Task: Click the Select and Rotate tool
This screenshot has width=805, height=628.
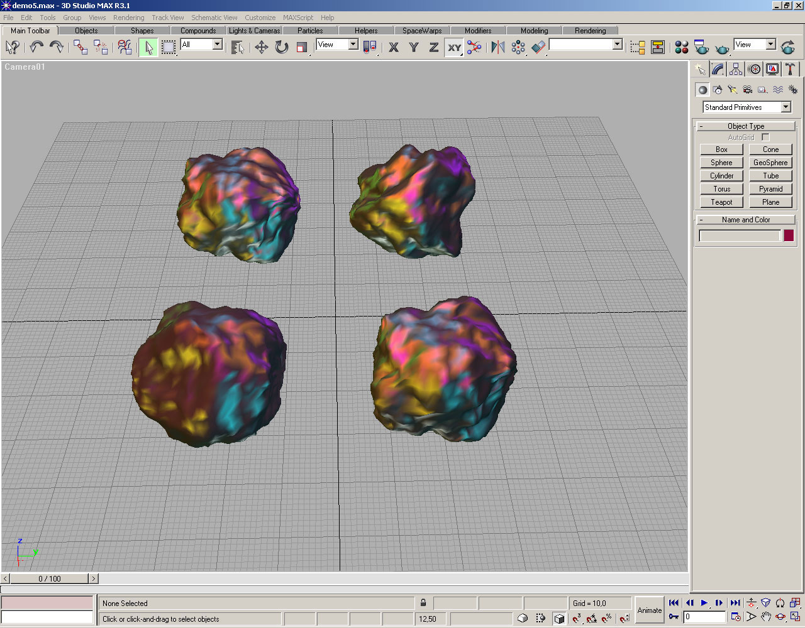Action: [x=282, y=47]
